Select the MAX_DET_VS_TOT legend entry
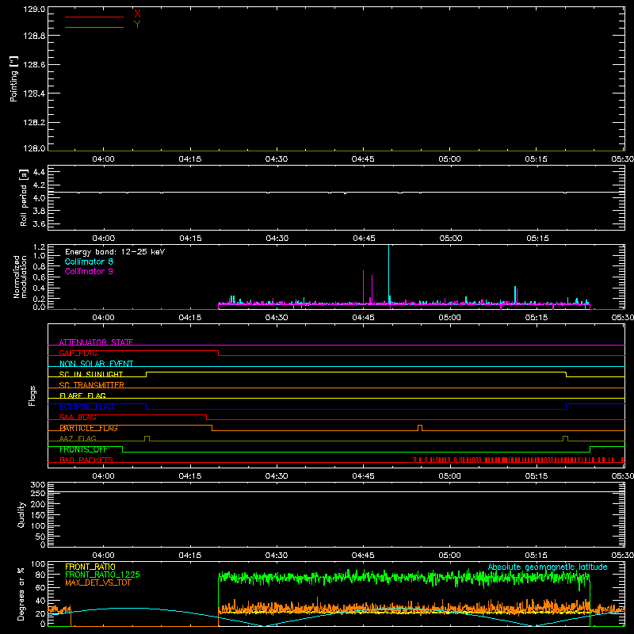 click(x=98, y=582)
